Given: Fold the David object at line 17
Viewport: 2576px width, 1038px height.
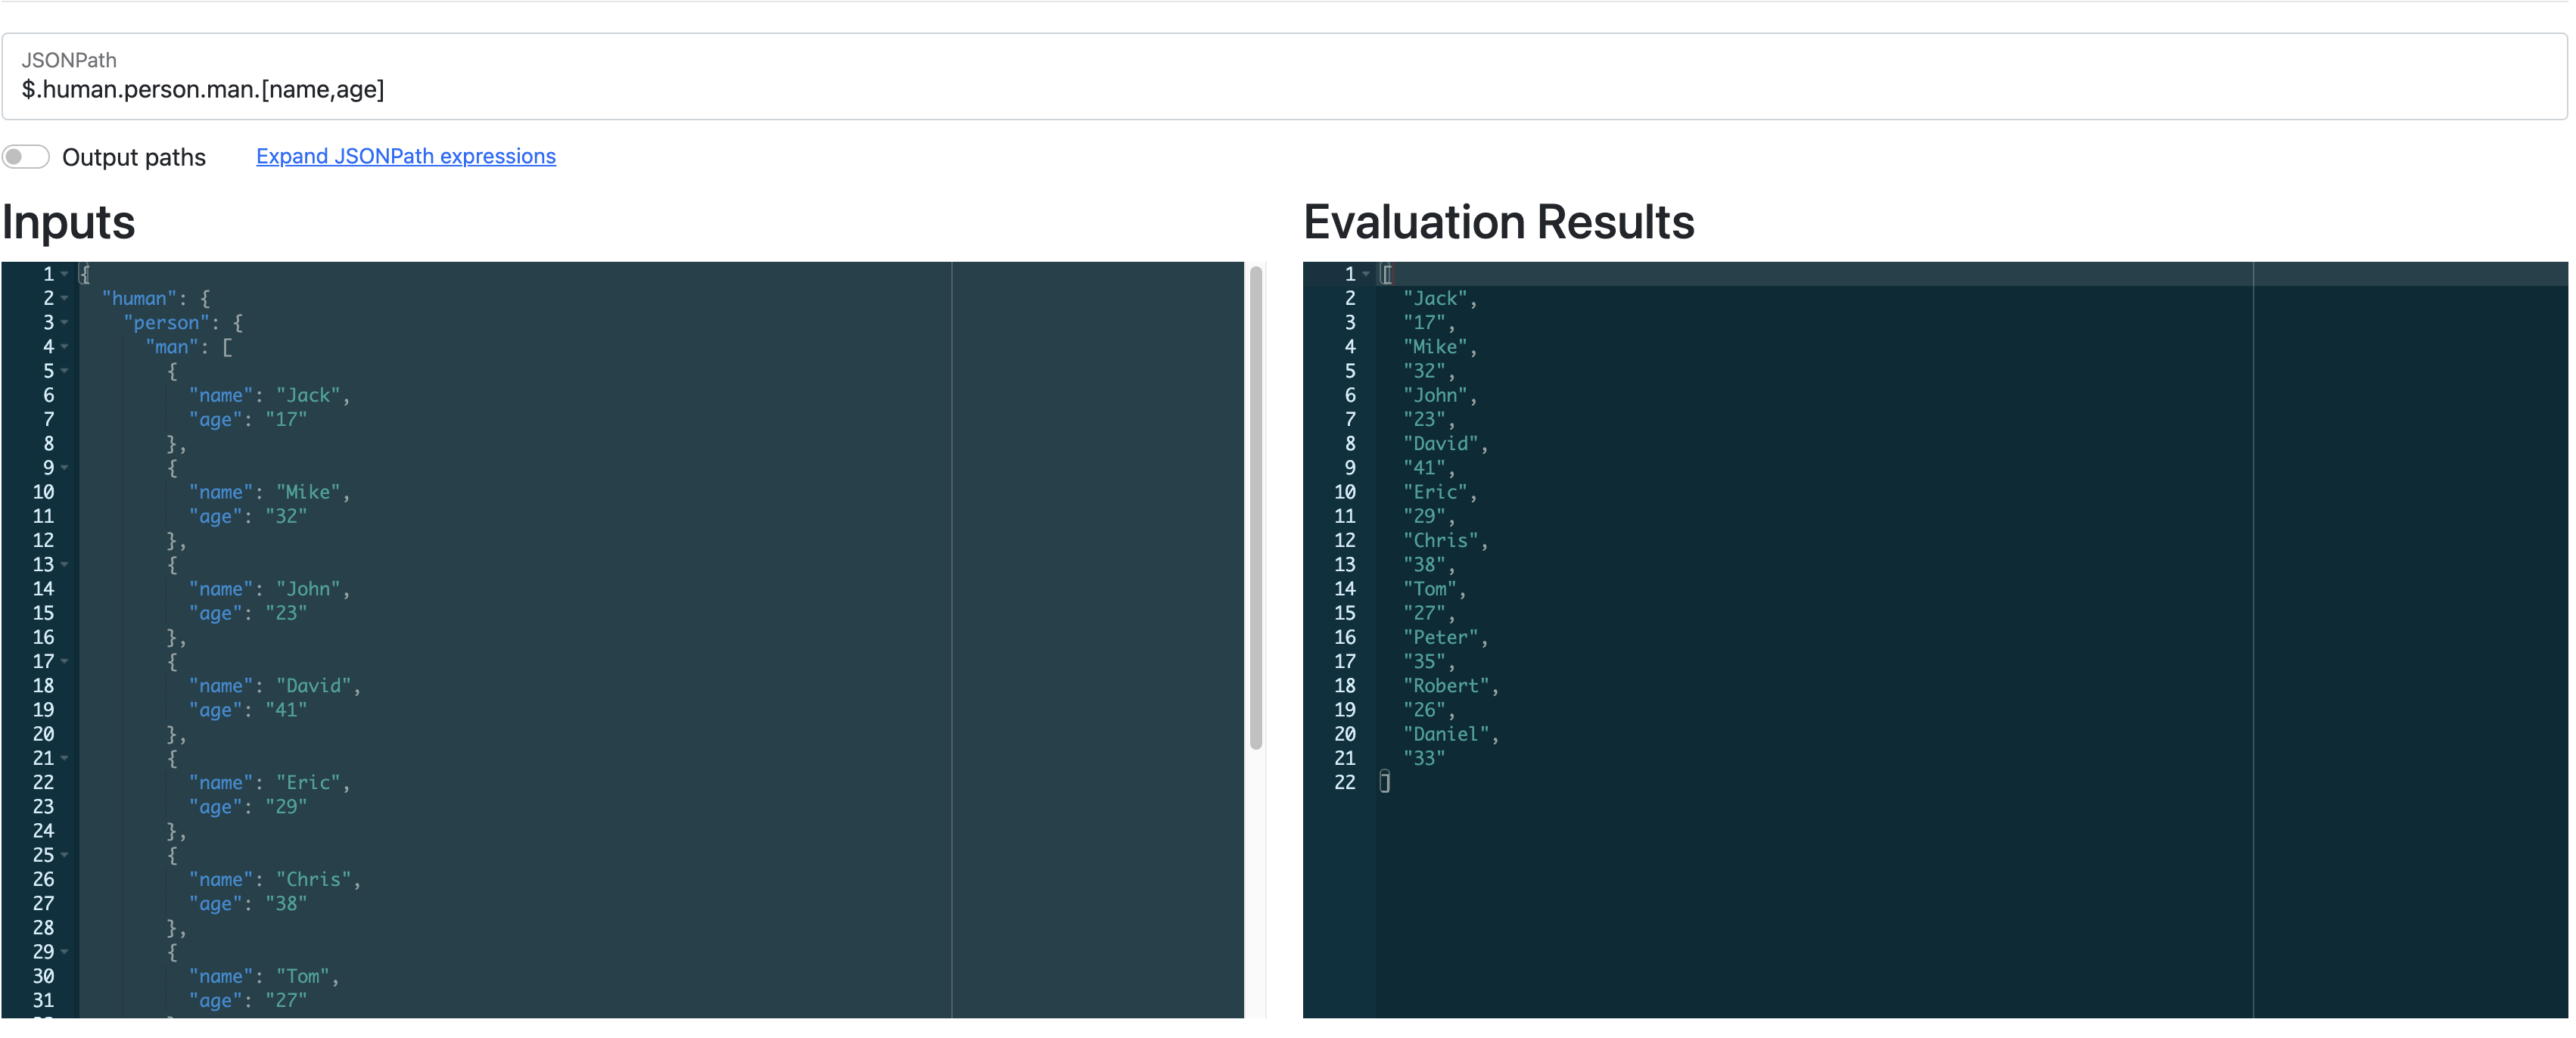Looking at the screenshot, I should coord(65,661).
